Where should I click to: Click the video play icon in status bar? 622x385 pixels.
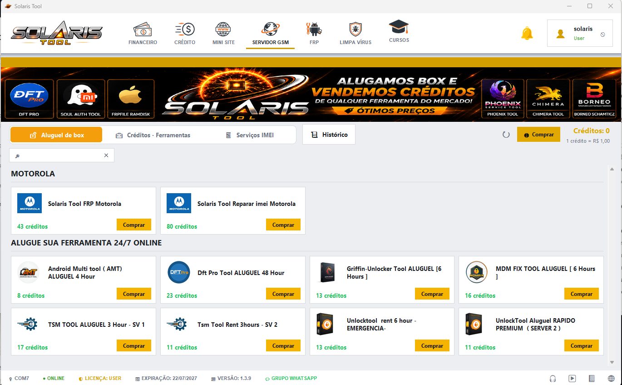572,378
